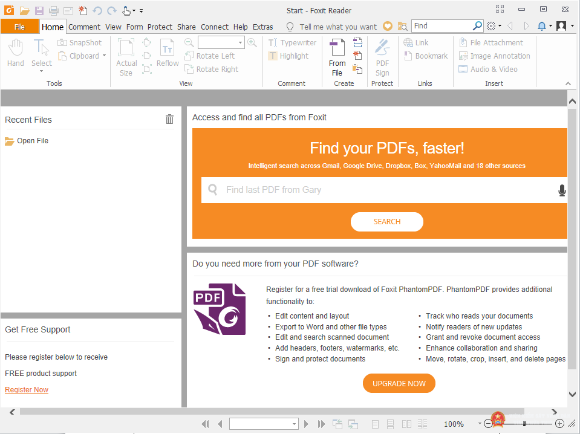Click the print icon in quick access toolbar

54,11
